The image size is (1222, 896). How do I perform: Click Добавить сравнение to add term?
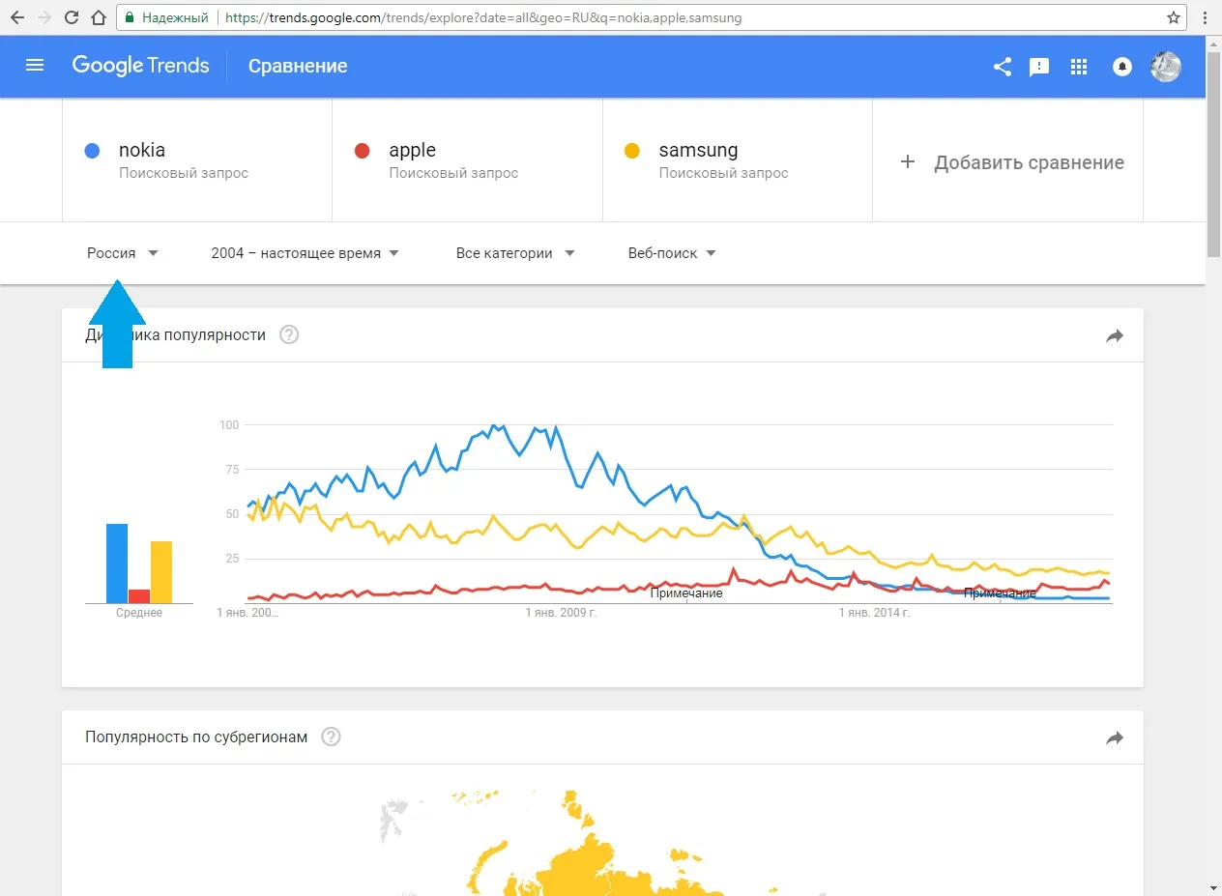[x=1012, y=162]
